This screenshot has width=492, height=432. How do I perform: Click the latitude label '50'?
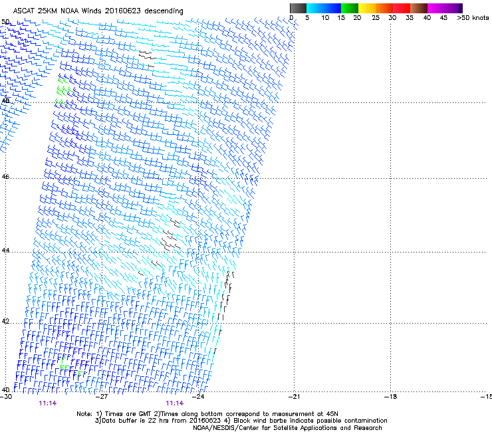click(5, 22)
